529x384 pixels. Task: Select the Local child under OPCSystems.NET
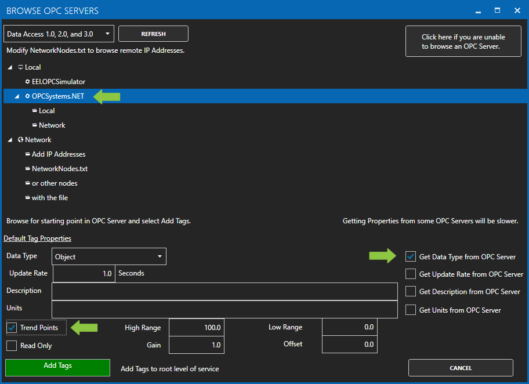coord(46,111)
